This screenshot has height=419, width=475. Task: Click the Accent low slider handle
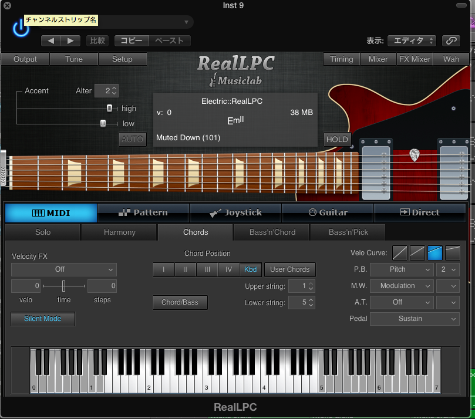click(103, 123)
